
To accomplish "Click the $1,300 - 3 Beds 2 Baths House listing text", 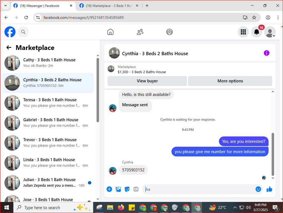I will click(x=142, y=72).
